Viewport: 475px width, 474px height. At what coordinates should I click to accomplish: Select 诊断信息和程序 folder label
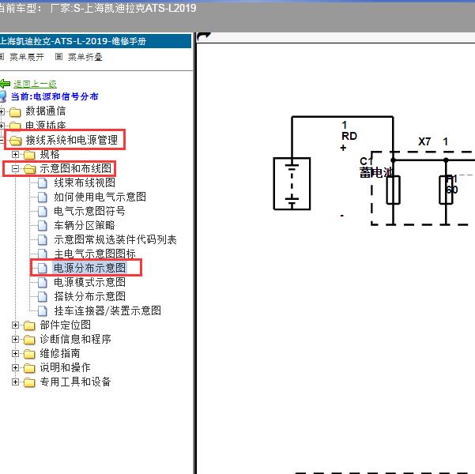coord(75,339)
